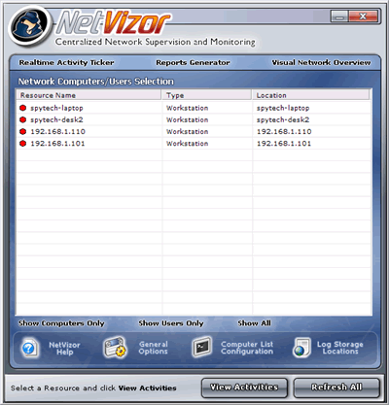The height and width of the screenshot is (405, 389).
Task: Click the red status dot for 192.168.1.101
Action: point(22,144)
